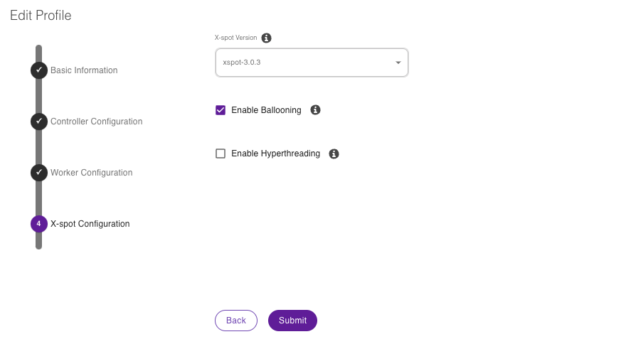Screen dimensions: 621x344
Task: Click step 4 circle icon
Action: pos(38,224)
